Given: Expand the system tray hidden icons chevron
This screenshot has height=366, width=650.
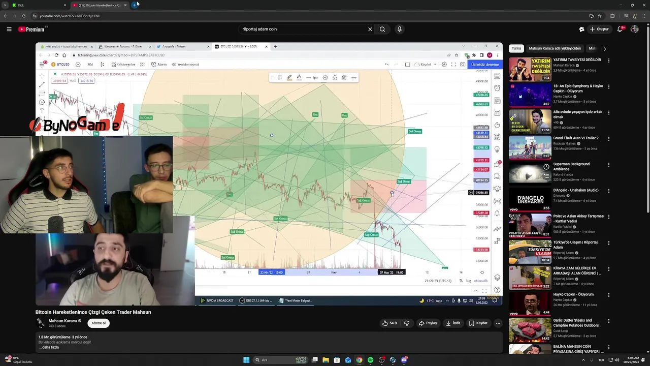Looking at the screenshot, I should (x=583, y=360).
